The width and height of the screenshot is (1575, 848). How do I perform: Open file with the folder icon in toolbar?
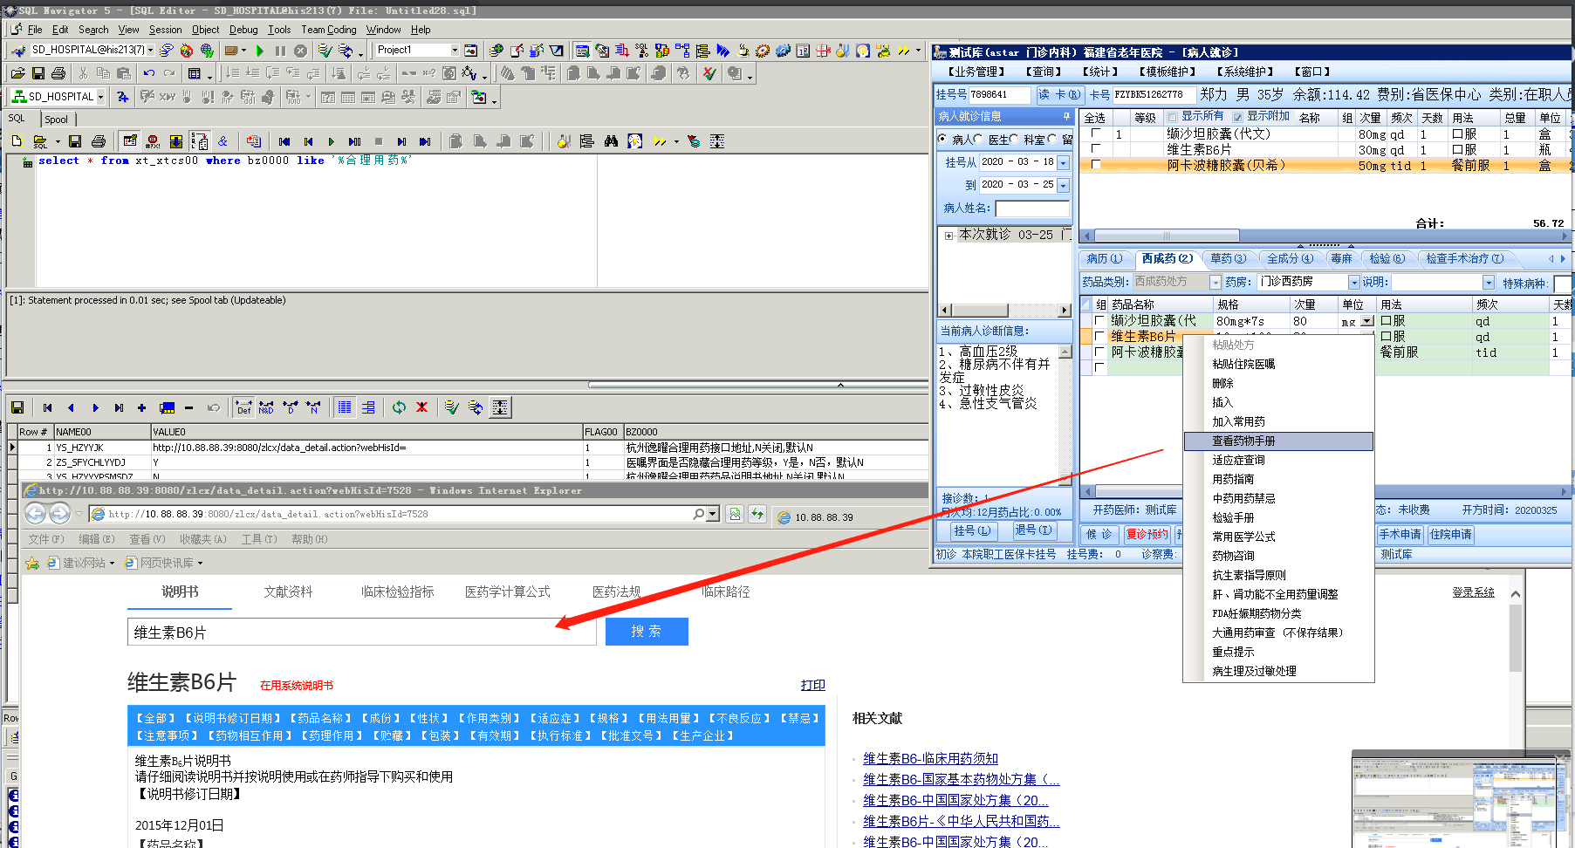pos(17,73)
